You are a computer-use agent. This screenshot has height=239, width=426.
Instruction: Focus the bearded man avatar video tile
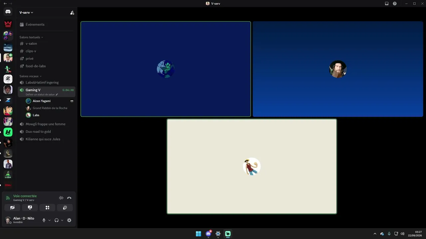(338, 69)
